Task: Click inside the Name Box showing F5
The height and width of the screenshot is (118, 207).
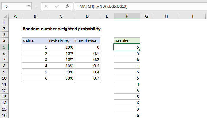Action: (13, 6)
